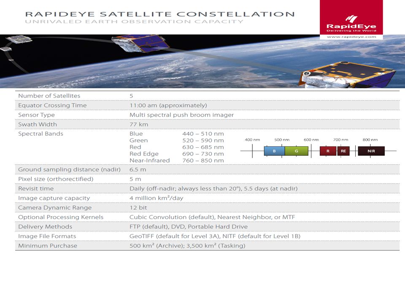405x304 pixels.
Task: Click the 'Revisit time' label
Action: (35, 188)
